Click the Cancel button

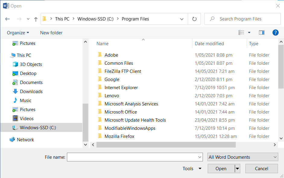262,169
